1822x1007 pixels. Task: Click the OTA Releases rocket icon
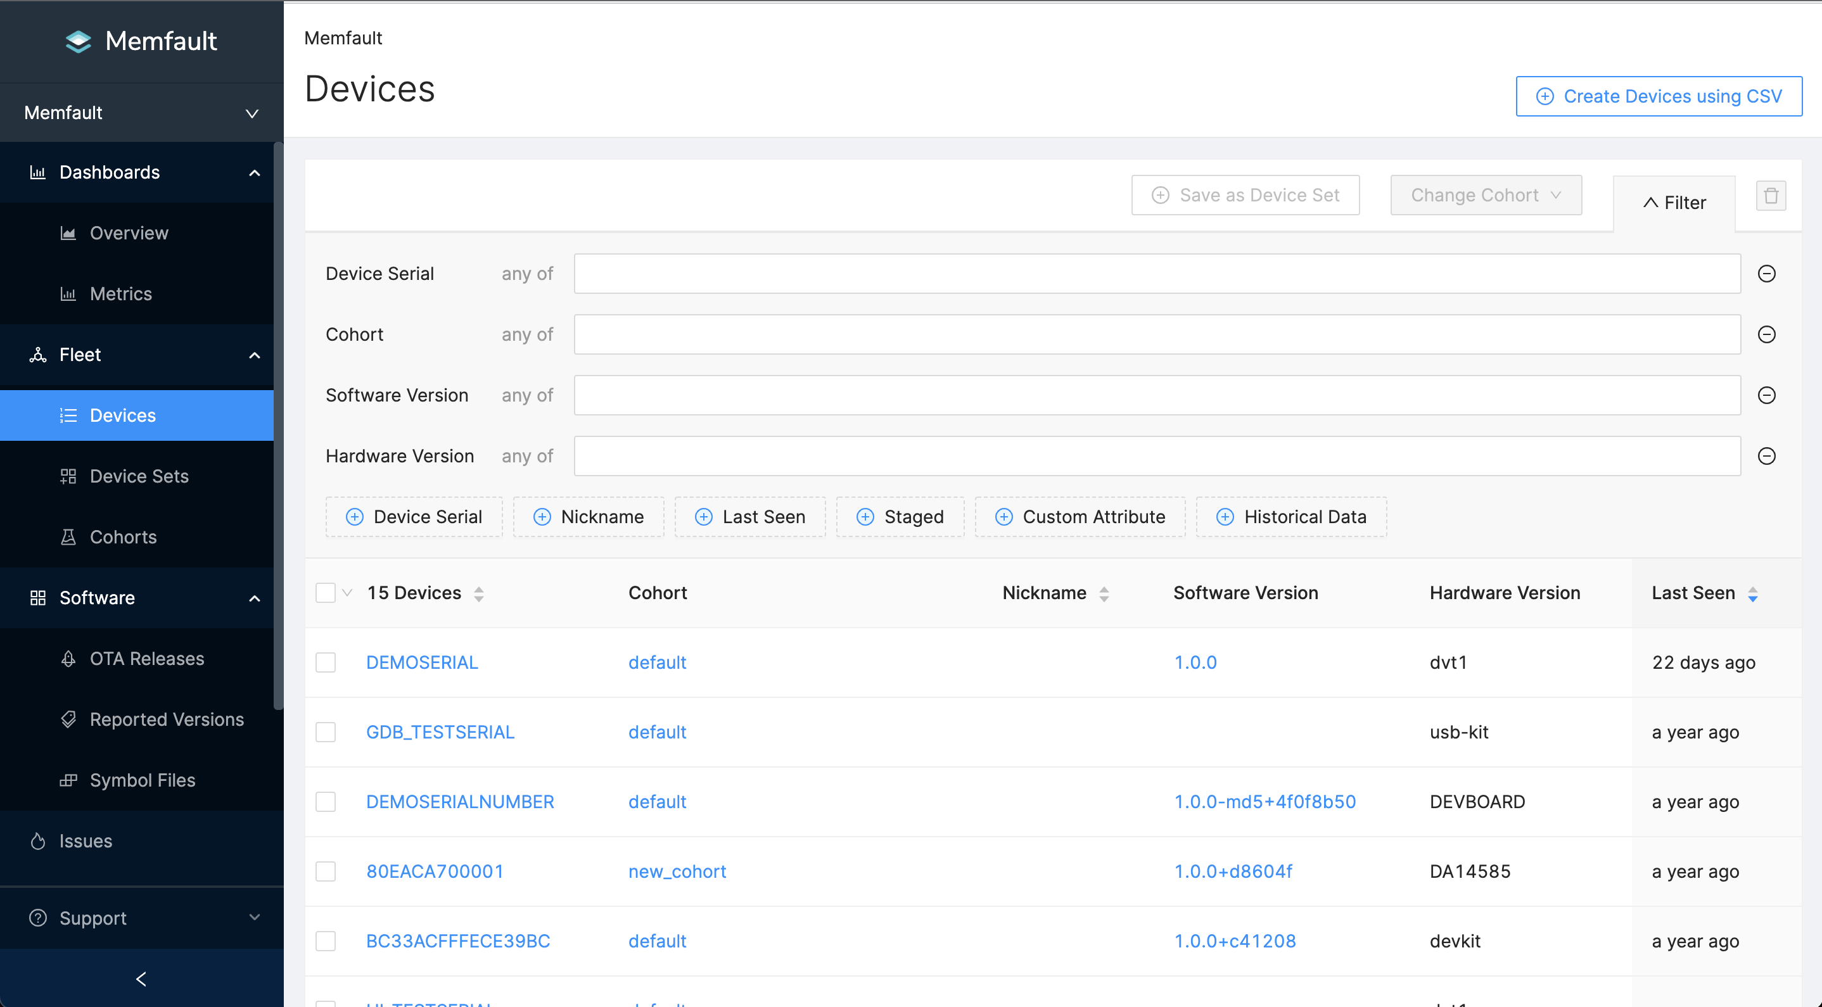[68, 659]
